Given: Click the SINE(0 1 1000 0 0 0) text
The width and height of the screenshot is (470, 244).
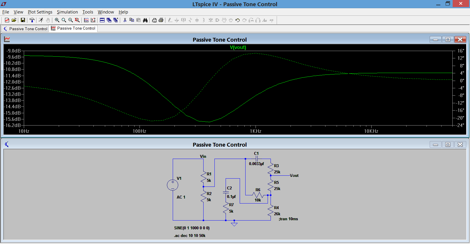Looking at the screenshot, I should tap(192, 228).
